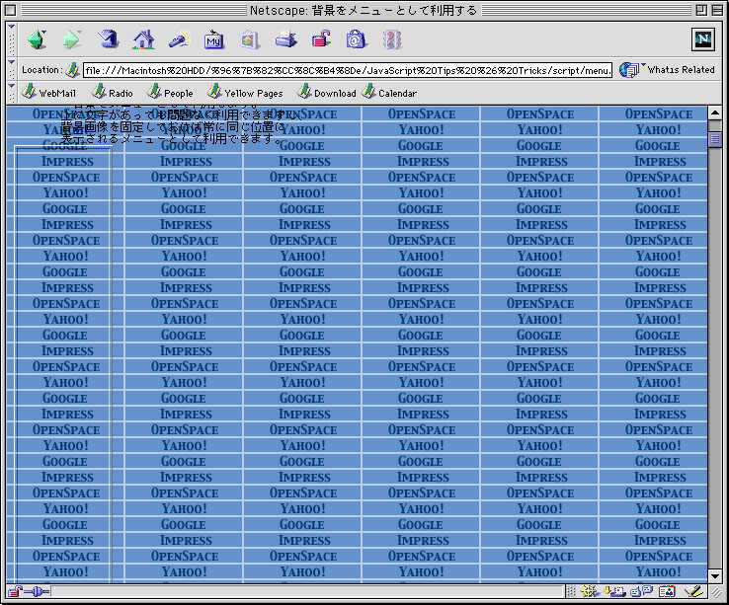Click the Netscape N logo
Screen dimensions: 729x605
702,39
